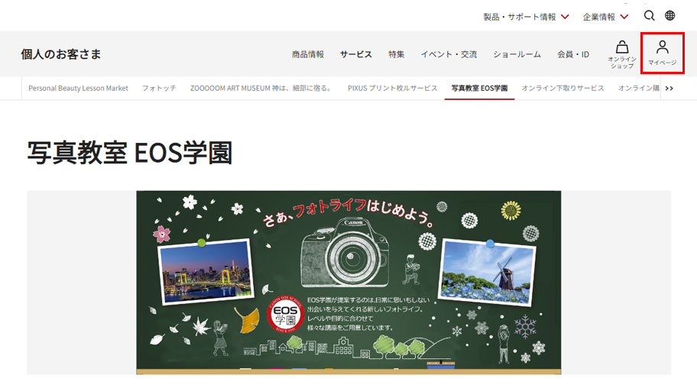Click the search magnifier icon

point(649,15)
